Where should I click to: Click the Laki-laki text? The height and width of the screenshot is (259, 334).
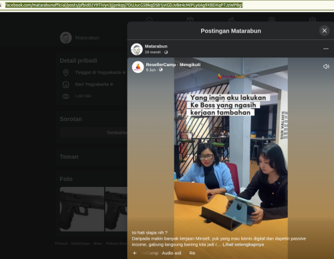click(x=83, y=96)
